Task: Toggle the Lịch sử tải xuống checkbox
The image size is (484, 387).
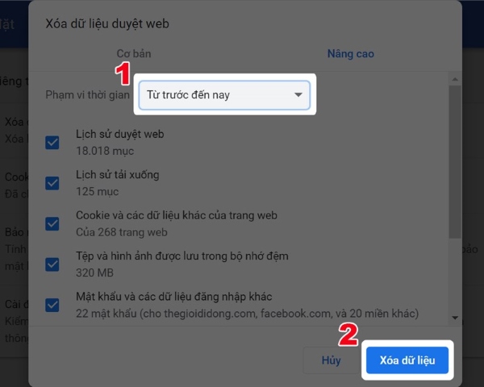Action: (52, 183)
